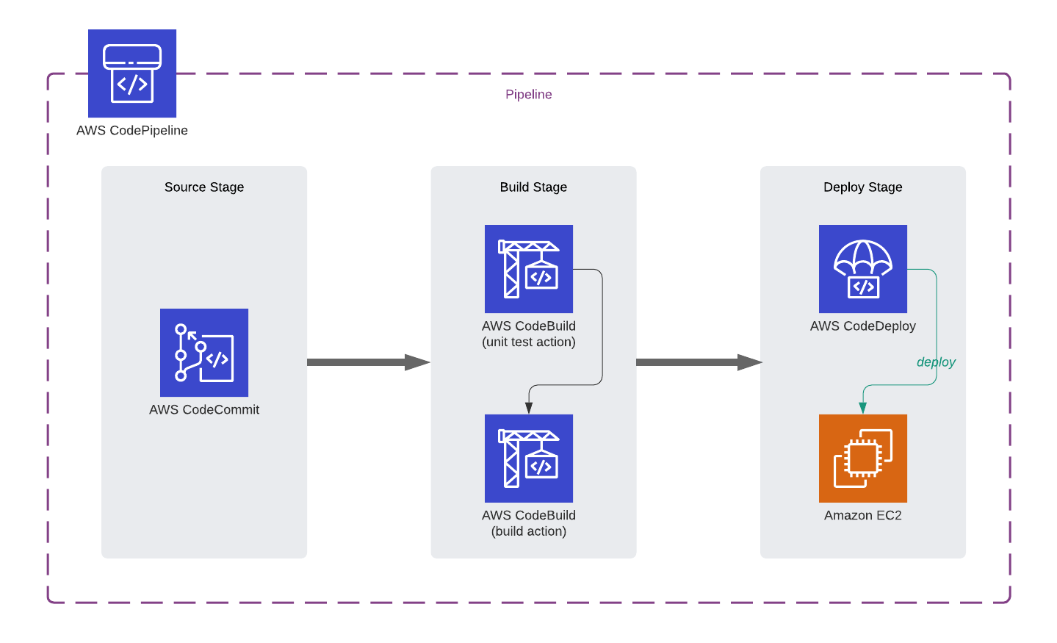Click the AWS CodePipeline icon
This screenshot has width=1057, height=643.
(132, 73)
